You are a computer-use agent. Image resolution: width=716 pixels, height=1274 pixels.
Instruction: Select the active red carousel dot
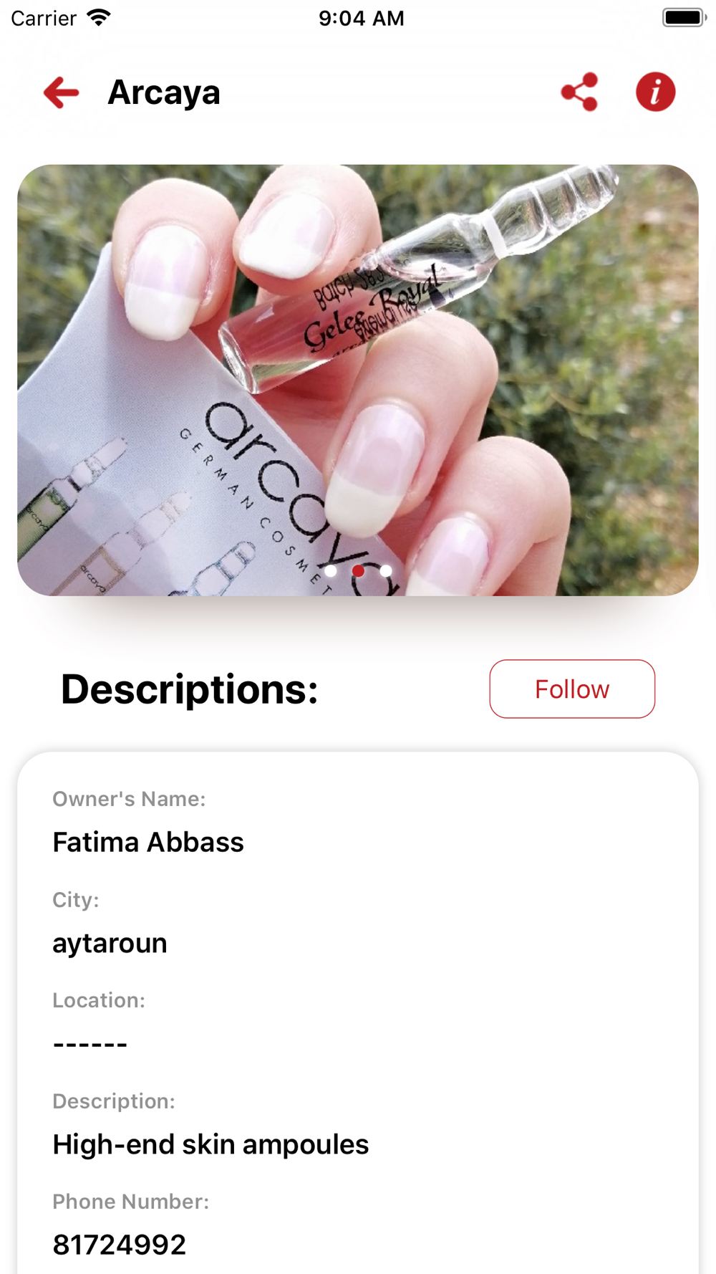pos(358,571)
